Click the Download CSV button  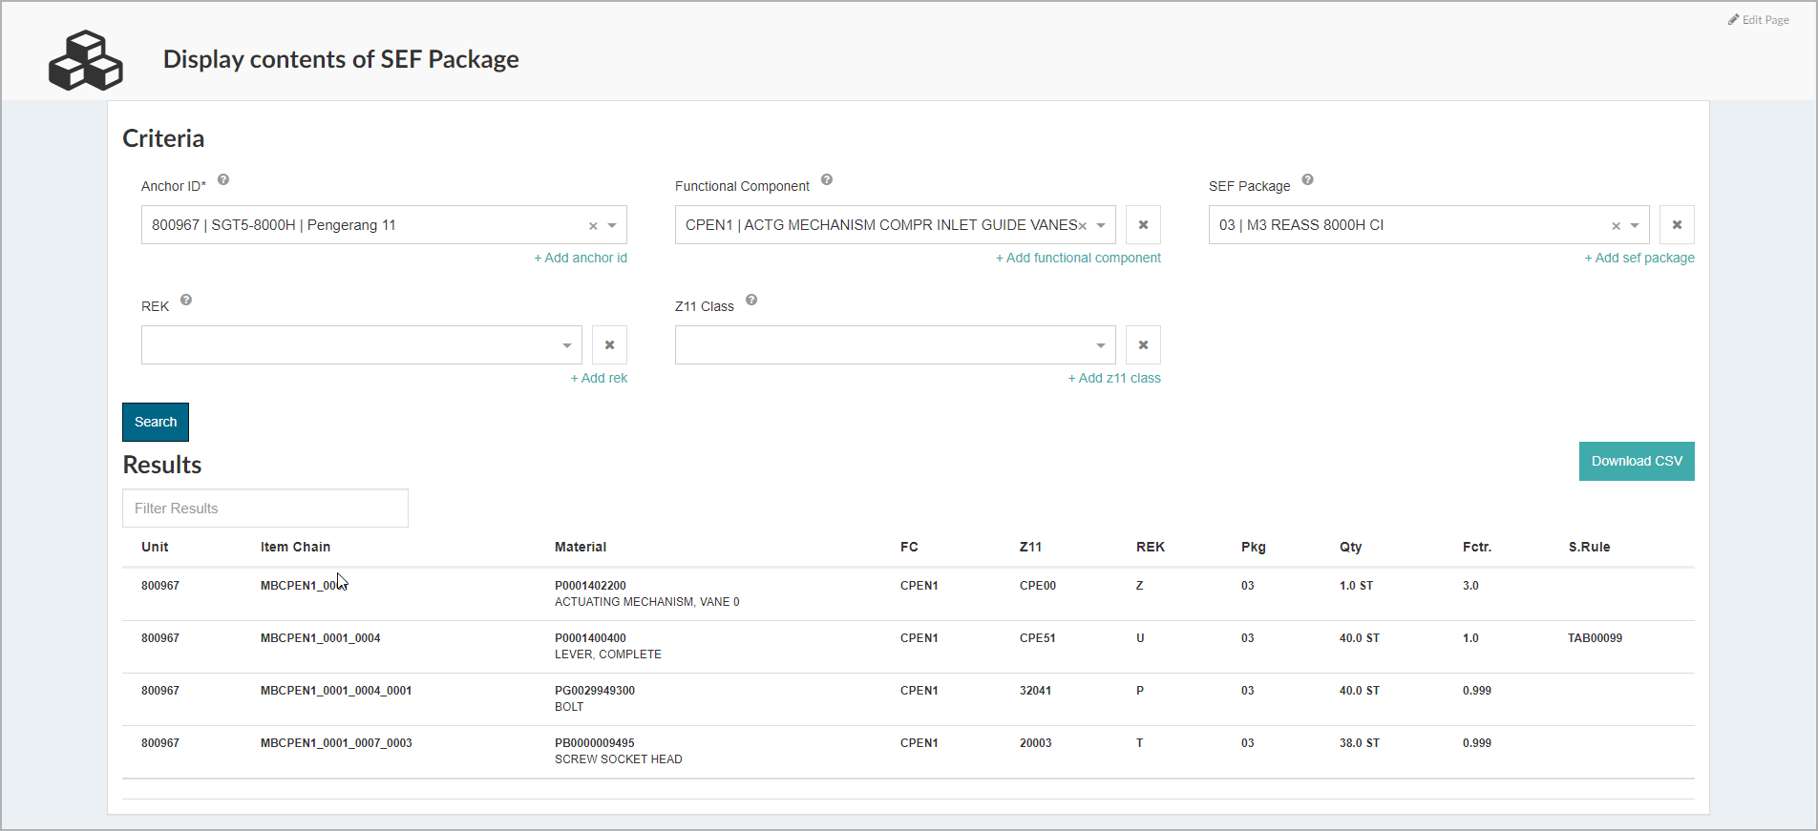point(1637,461)
